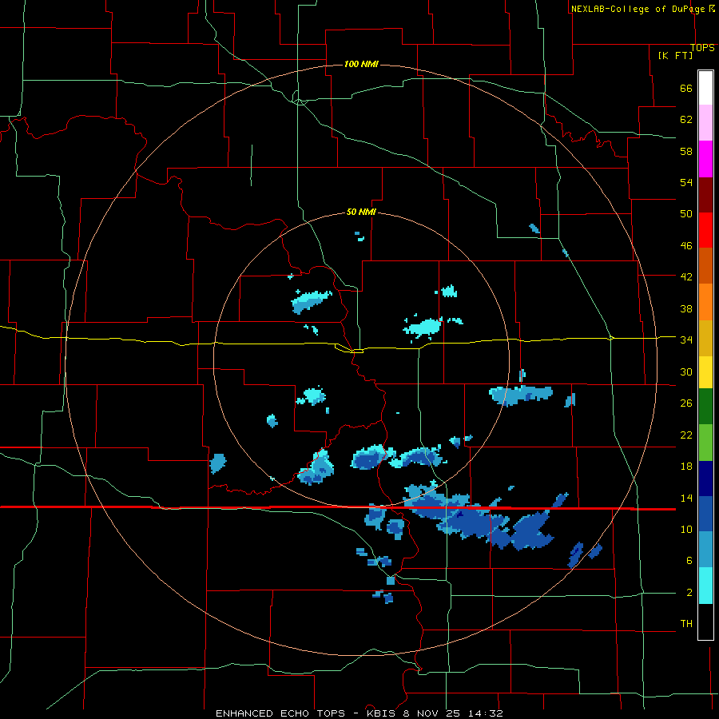Click the dark green swatch between 26 and 30

coord(705,407)
